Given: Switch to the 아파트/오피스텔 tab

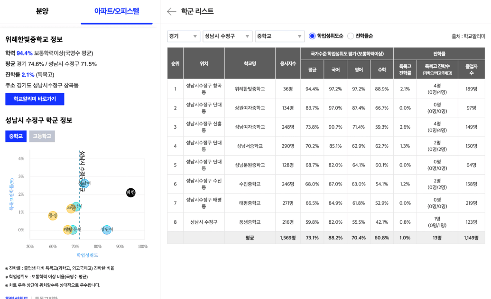Looking at the screenshot, I should click(x=117, y=11).
